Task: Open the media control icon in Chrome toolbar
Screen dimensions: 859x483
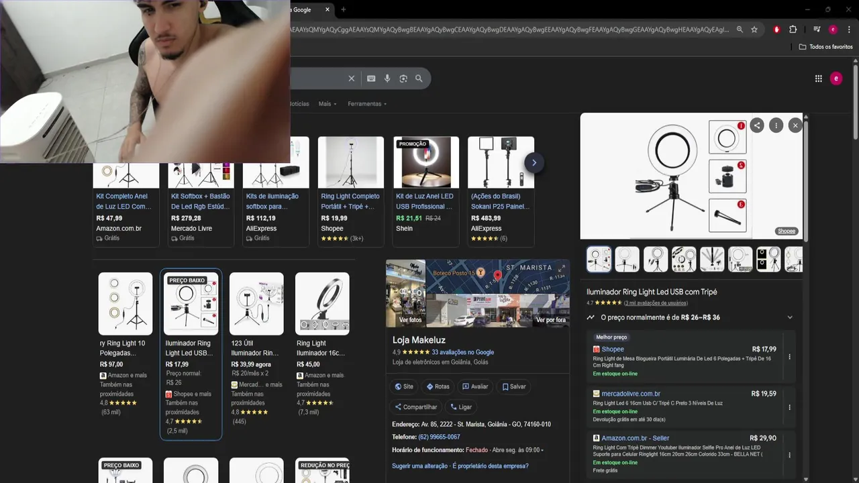Action: coord(817,30)
